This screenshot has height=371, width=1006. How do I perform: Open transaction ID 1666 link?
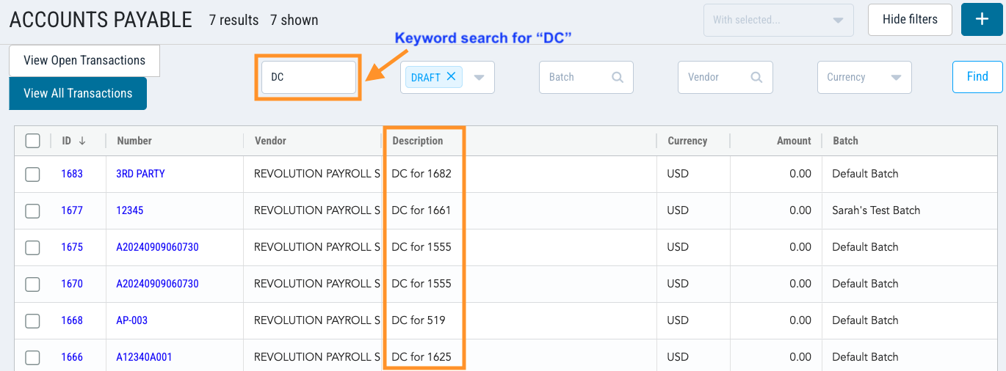pos(72,357)
